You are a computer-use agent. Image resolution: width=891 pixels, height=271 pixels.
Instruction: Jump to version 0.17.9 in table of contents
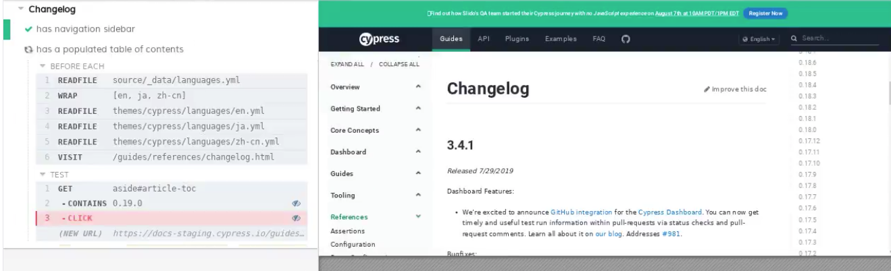click(x=807, y=174)
